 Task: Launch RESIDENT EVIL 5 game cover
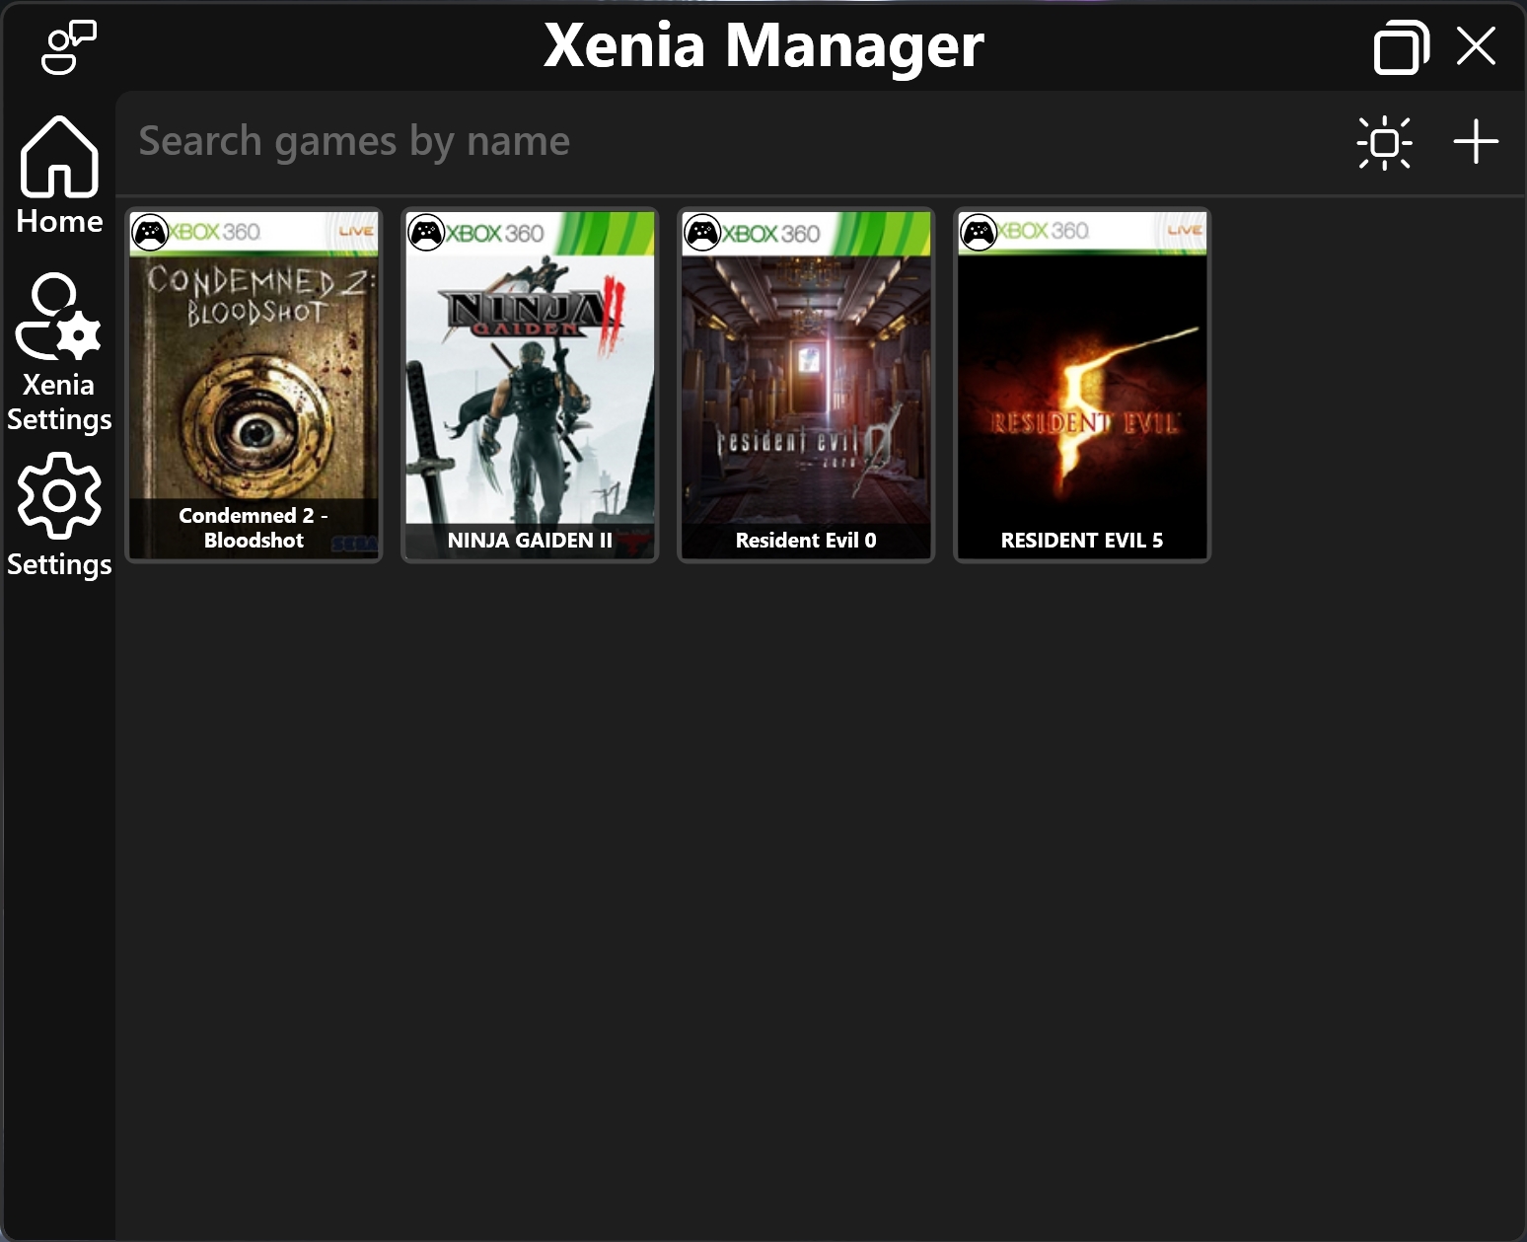pyautogui.click(x=1082, y=385)
